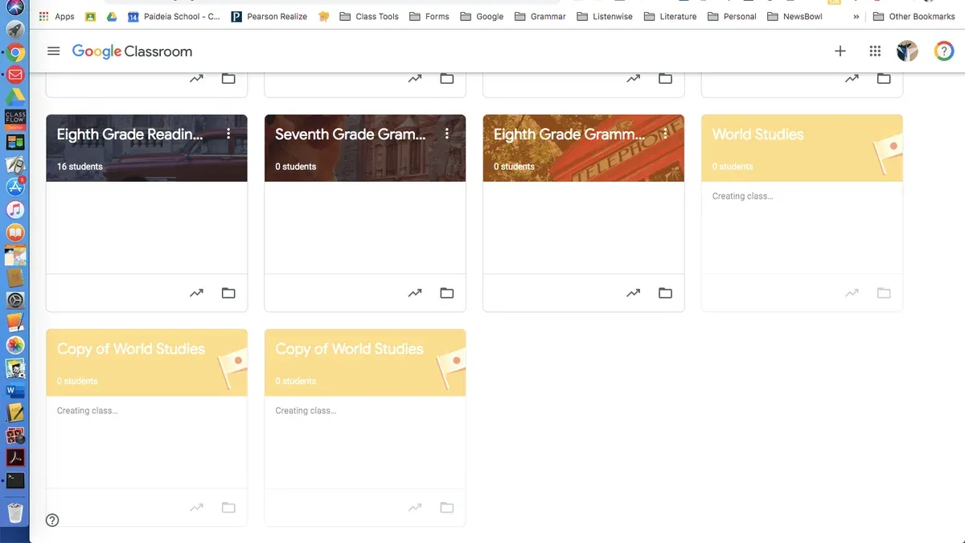This screenshot has width=965, height=543.
Task: Open Drive folder for Seventh Grade Grammar class
Action: (x=447, y=293)
